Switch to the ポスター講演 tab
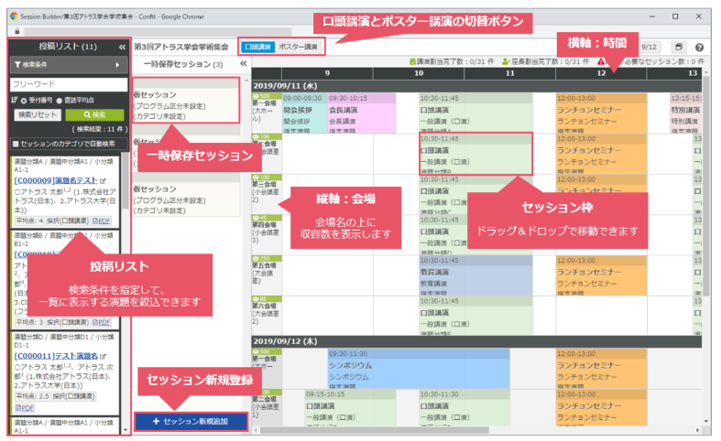721x441 pixels. tap(298, 47)
